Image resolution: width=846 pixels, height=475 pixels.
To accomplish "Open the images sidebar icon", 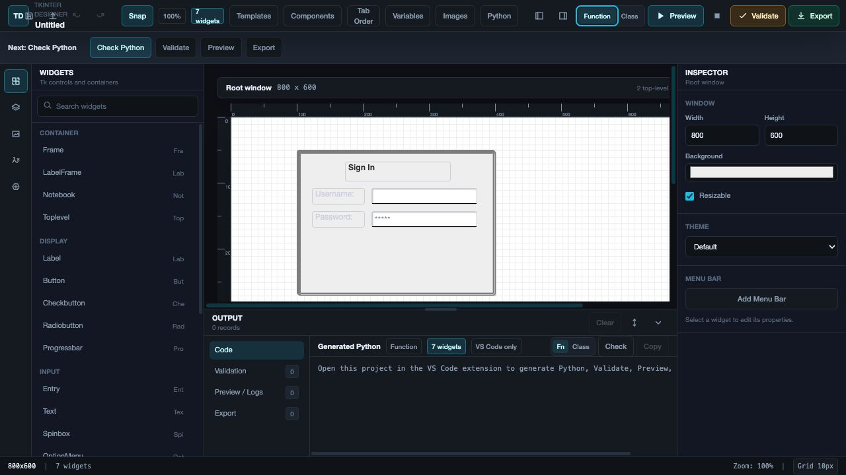I will 16,134.
